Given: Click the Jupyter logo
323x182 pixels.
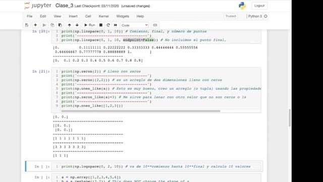Looking at the screenshot, I should [x=38, y=6].
